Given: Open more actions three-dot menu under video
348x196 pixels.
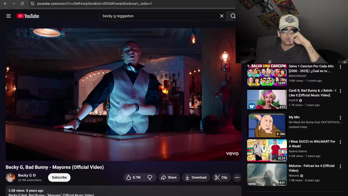Looking at the screenshot, I should click(237, 177).
